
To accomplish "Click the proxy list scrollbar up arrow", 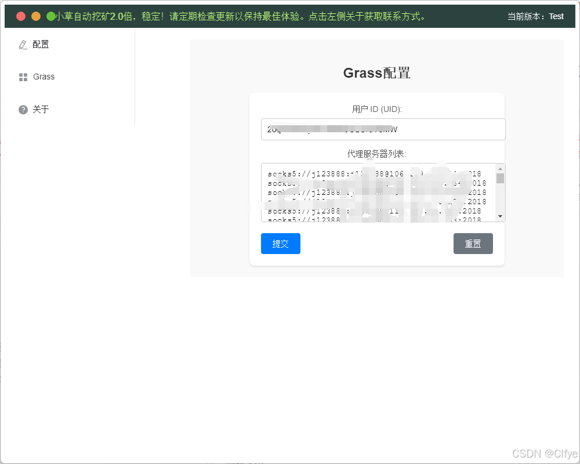I will pos(500,168).
